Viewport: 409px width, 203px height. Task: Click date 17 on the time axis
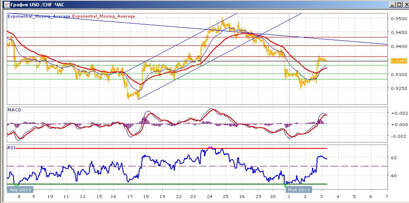click(x=129, y=197)
